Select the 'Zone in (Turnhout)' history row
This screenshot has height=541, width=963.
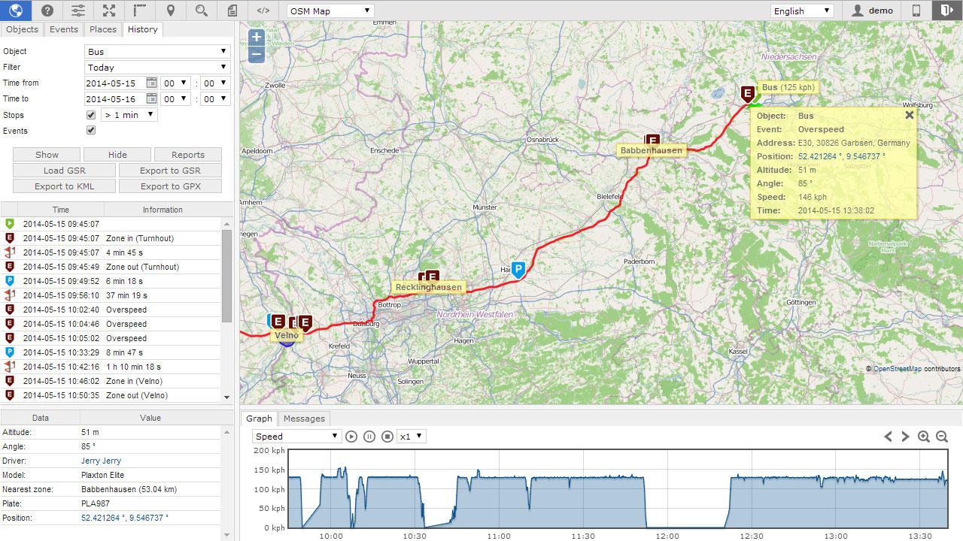click(111, 238)
